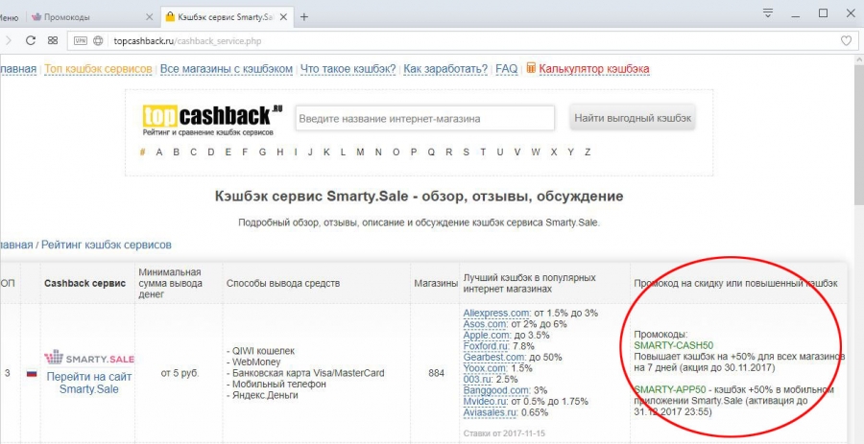
Task: Click the globe site-info icon
Action: 98,40
